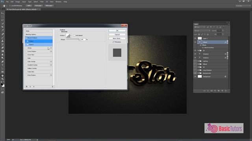Click OK in Layer Style dialog
This screenshot has height=141, width=252.
pyautogui.click(x=117, y=31)
